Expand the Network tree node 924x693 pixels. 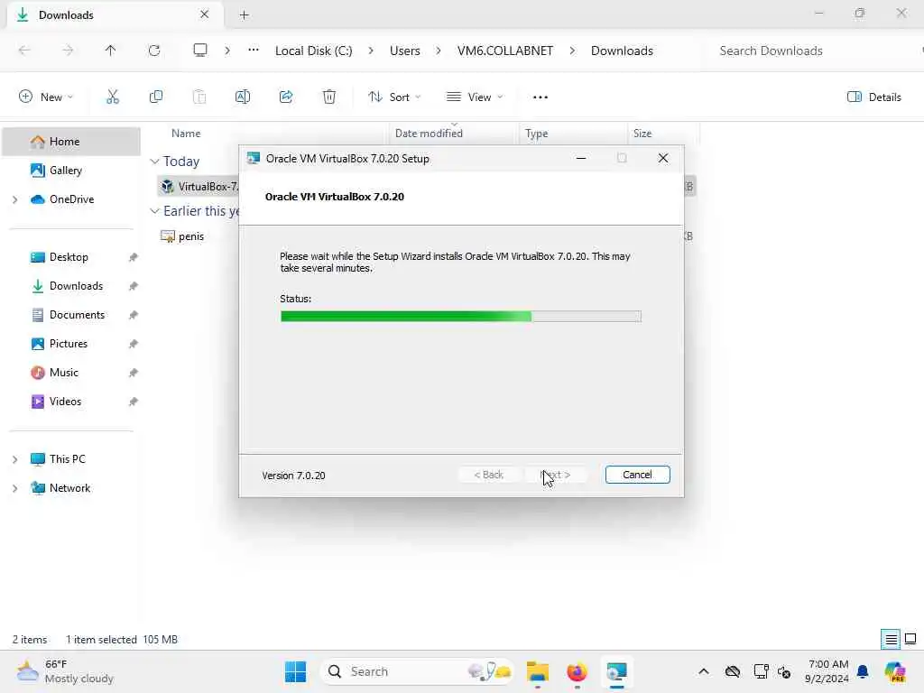[x=15, y=488]
